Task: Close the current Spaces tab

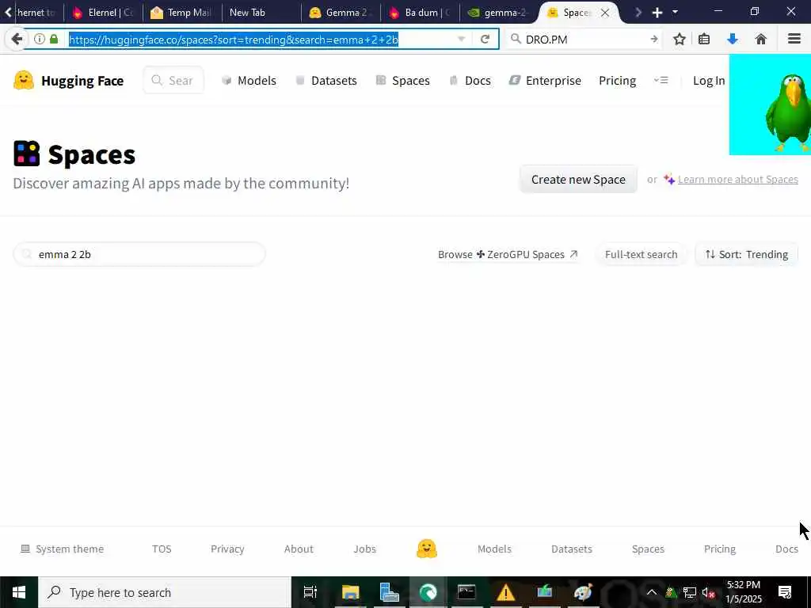Action: coord(604,13)
